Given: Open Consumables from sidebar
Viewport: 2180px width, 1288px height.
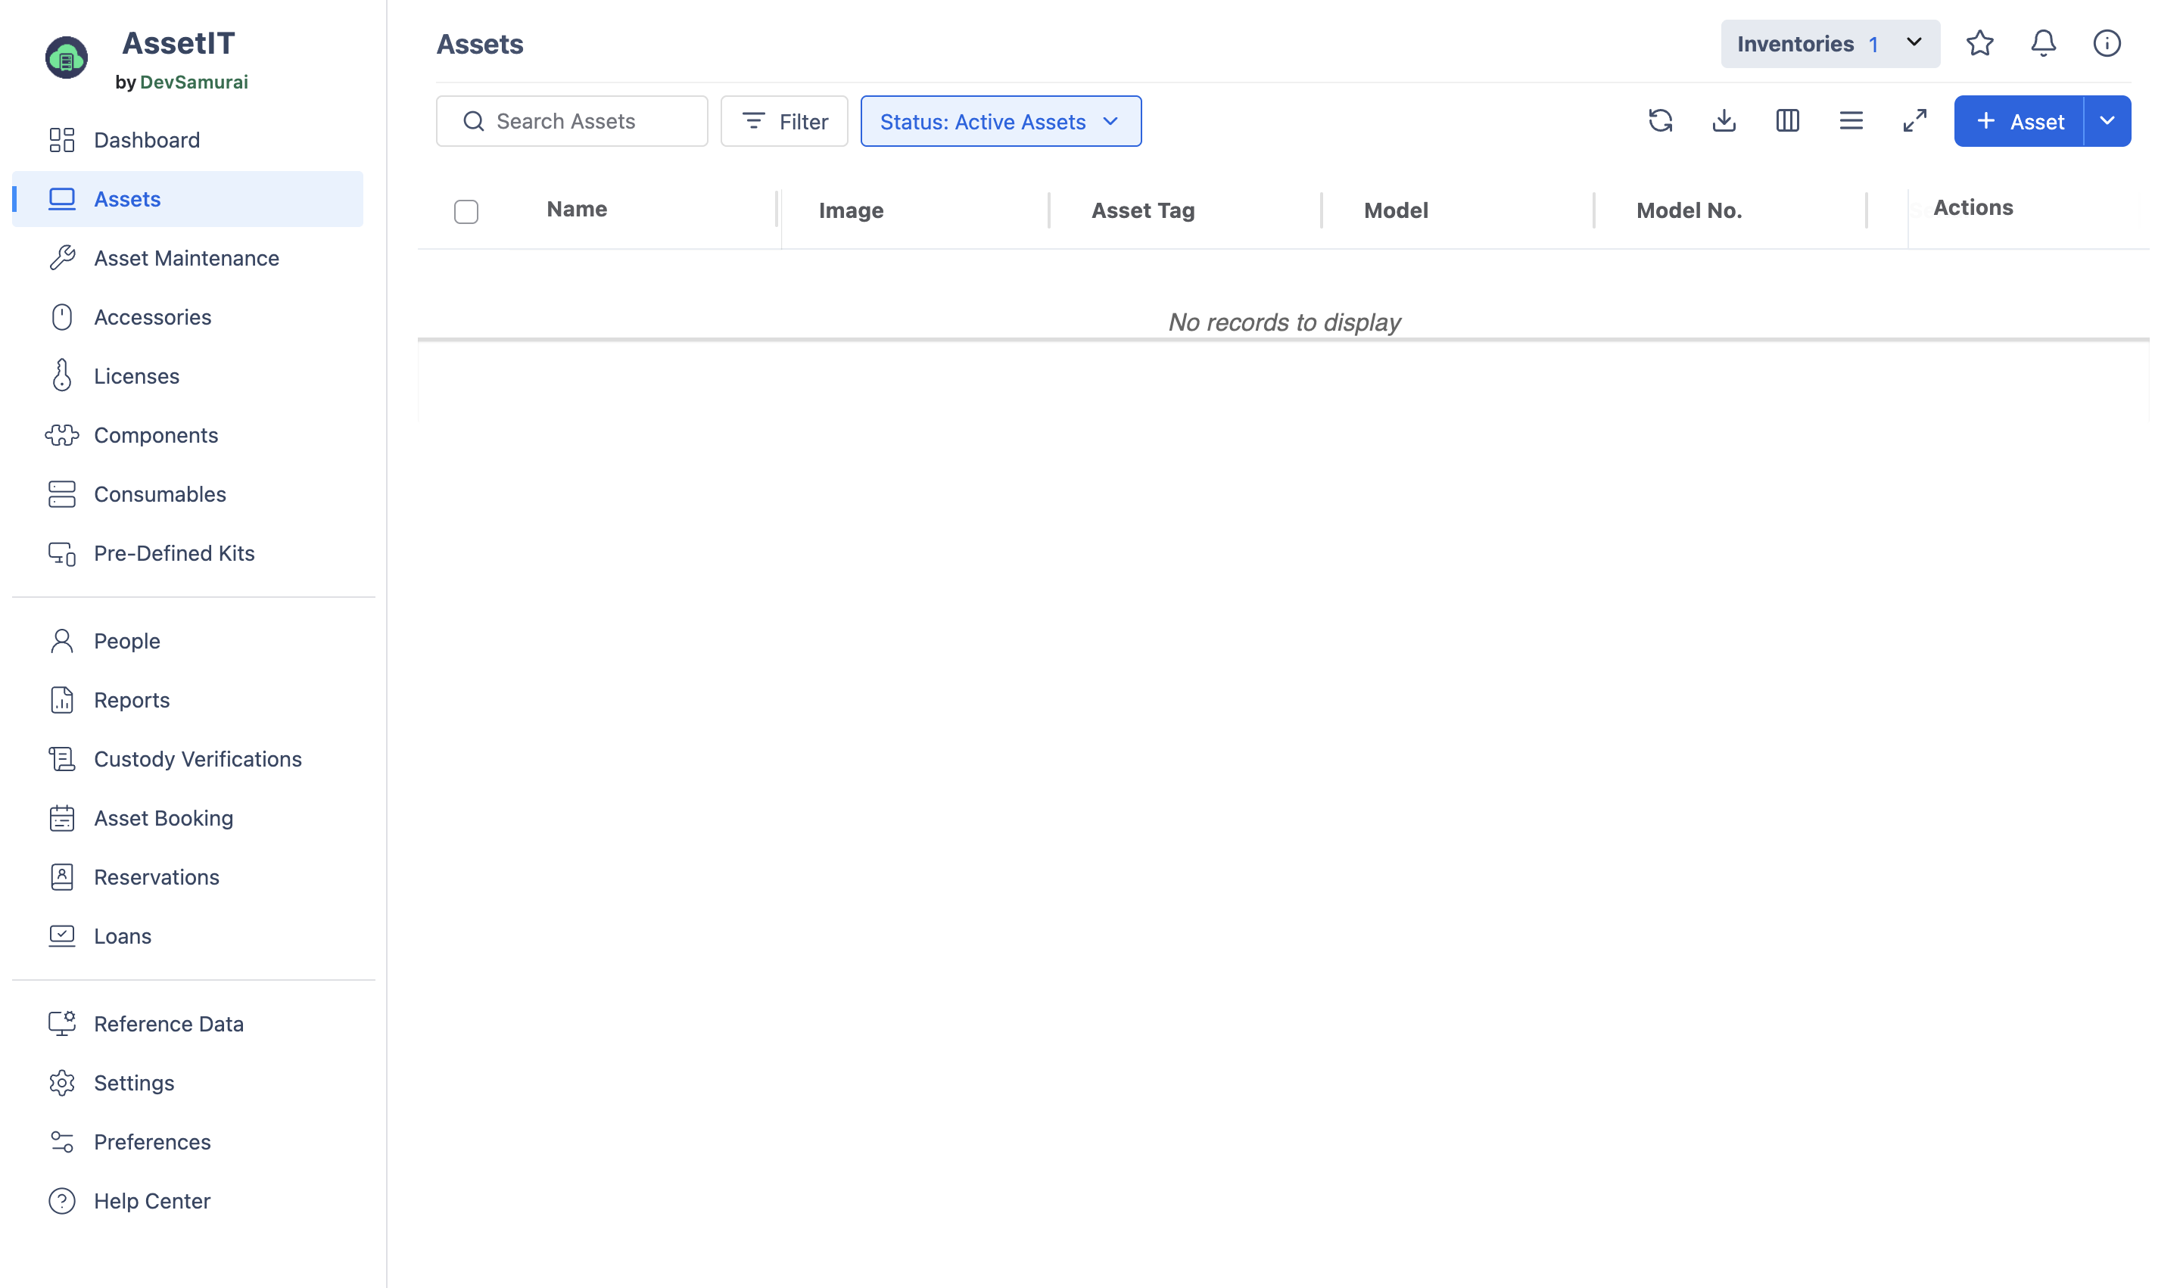Looking at the screenshot, I should click(160, 494).
